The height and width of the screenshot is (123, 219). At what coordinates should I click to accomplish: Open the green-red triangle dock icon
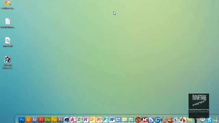click(x=183, y=120)
